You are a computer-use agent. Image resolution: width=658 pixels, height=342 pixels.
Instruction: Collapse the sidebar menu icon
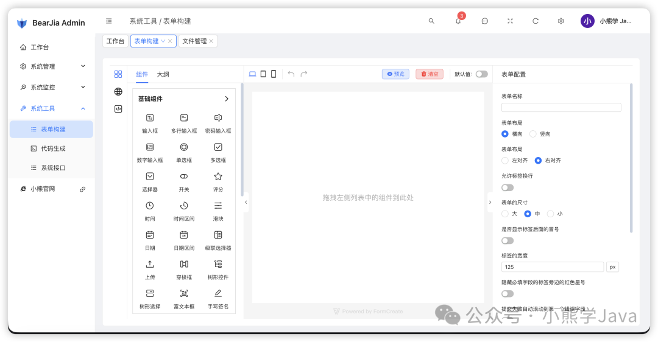108,21
